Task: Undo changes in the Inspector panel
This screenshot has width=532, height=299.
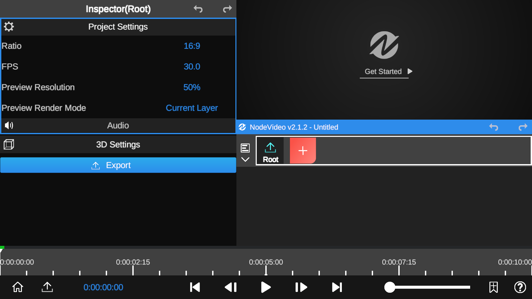Action: coord(198,9)
